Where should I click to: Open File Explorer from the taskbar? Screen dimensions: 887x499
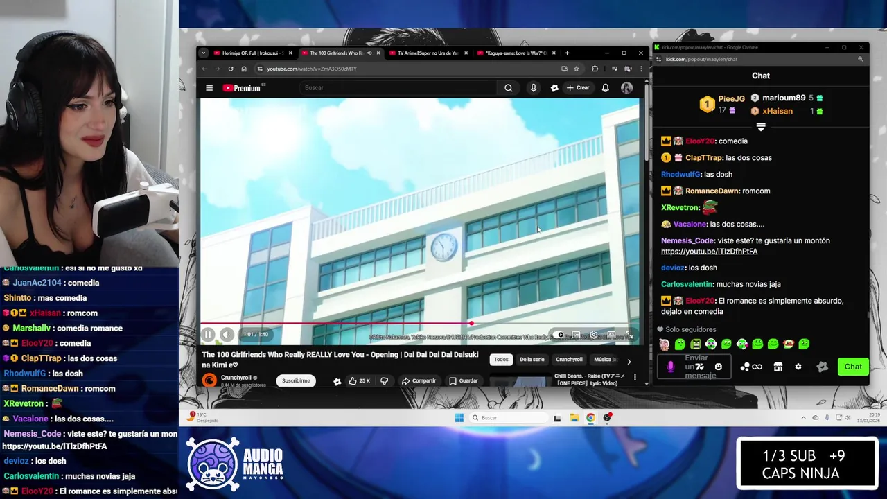[x=574, y=417]
